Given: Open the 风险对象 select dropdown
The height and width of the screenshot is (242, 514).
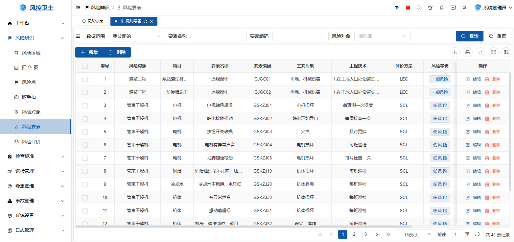Looking at the screenshot, I should (x=382, y=36).
